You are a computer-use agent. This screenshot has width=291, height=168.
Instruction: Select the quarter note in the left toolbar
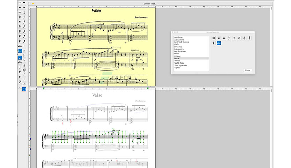(x=24, y=17)
